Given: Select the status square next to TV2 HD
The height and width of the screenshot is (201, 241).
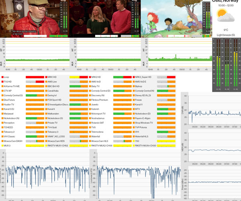Looking at the screenshot, I should [2, 82].
